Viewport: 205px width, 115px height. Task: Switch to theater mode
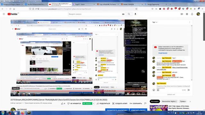[138, 94]
